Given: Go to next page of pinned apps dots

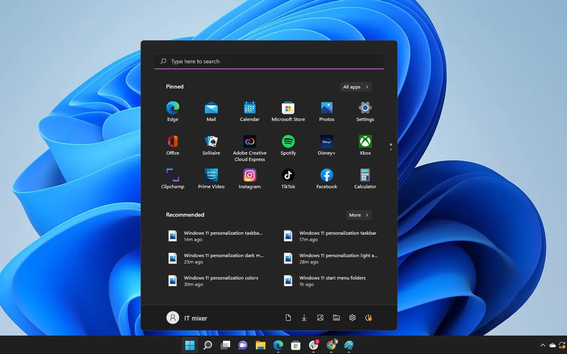Looking at the screenshot, I should click(x=391, y=149).
